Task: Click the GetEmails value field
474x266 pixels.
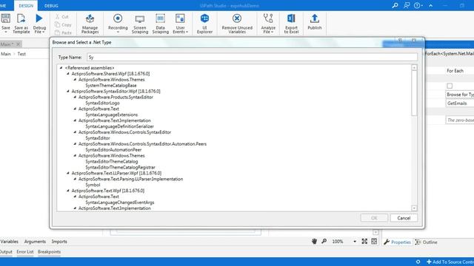Action: click(460, 103)
